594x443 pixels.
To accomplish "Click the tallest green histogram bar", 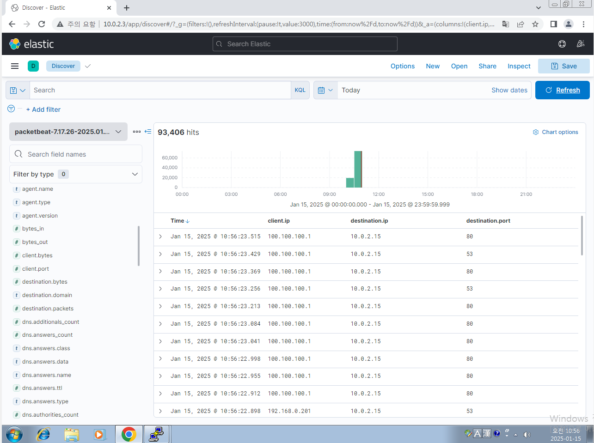I will tap(358, 169).
